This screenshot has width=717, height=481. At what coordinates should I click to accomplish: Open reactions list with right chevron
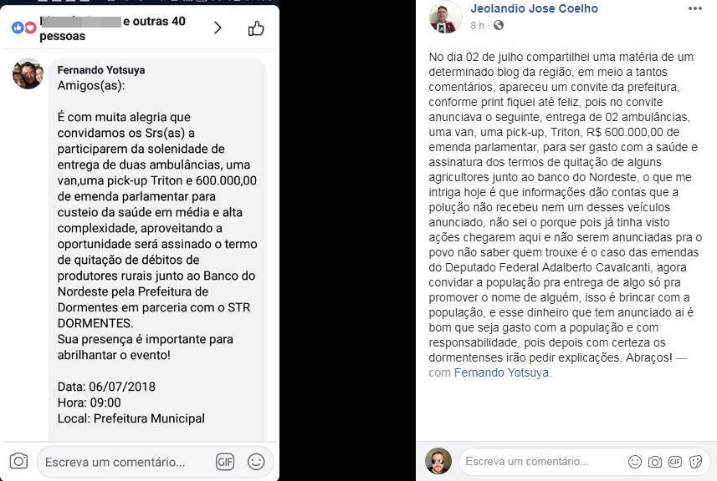coord(218,28)
